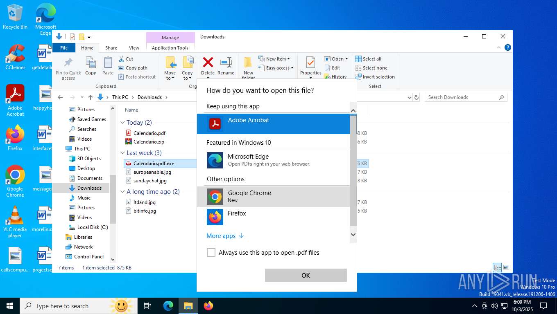
Task: Open CCleaner desktop shortcut
Action: (15, 57)
